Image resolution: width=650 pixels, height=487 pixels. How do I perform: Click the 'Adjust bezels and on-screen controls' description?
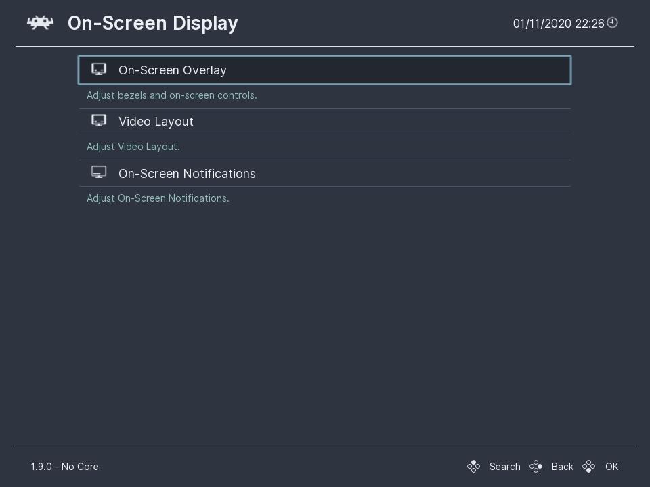pos(171,95)
